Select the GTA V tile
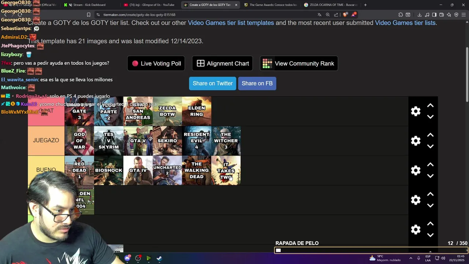The width and height of the screenshot is (469, 264). pos(138,141)
